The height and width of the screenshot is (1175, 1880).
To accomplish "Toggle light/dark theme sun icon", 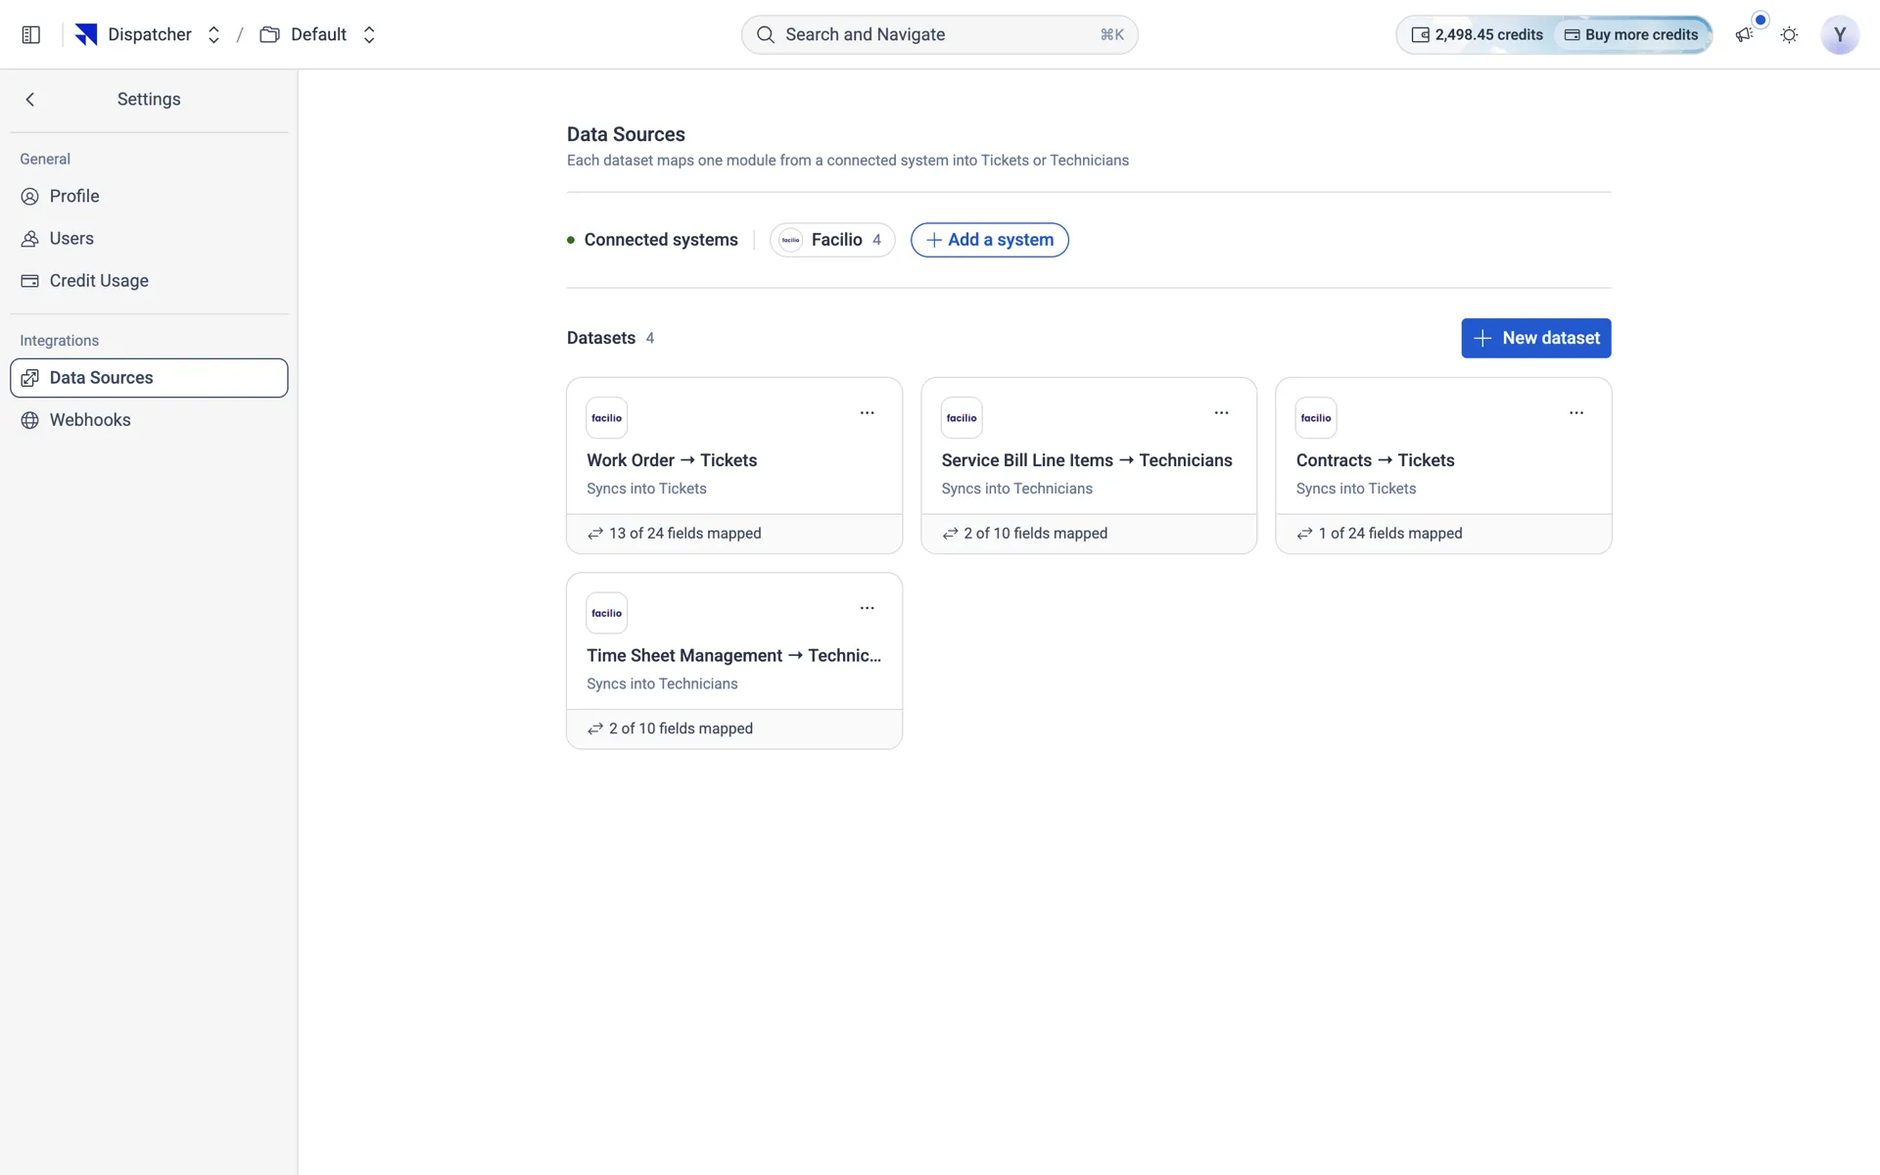I will (x=1789, y=34).
